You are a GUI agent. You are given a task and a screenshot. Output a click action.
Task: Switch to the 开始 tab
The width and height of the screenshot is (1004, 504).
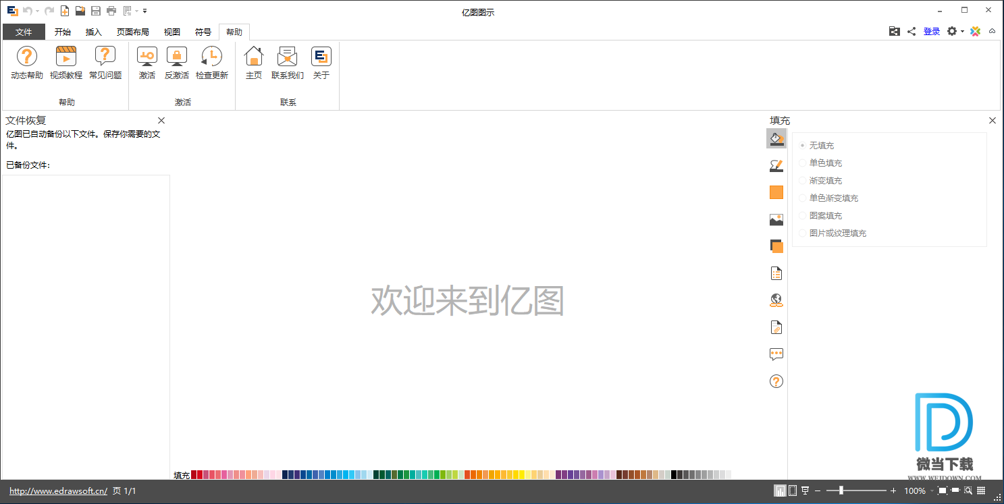tap(63, 32)
